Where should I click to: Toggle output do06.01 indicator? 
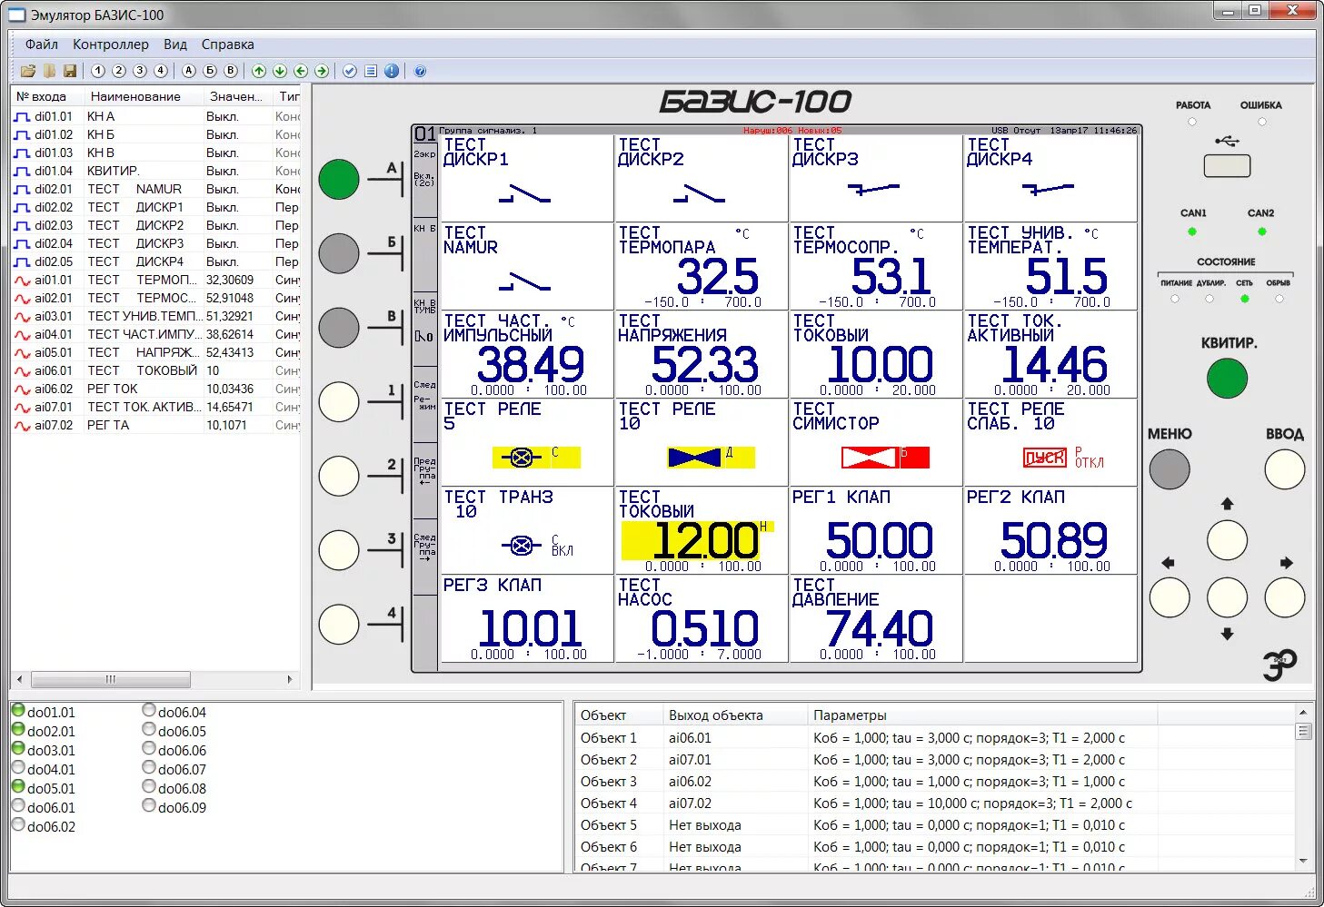[18, 806]
